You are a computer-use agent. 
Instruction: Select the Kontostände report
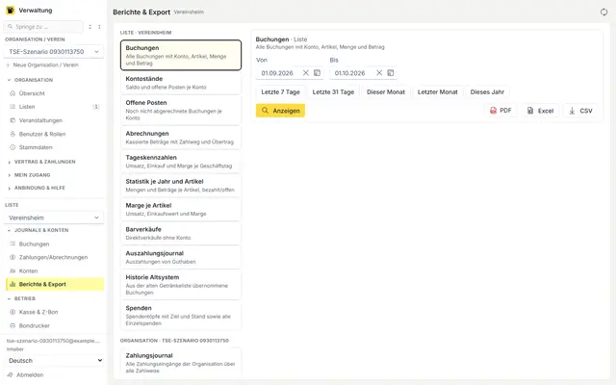pos(181,83)
